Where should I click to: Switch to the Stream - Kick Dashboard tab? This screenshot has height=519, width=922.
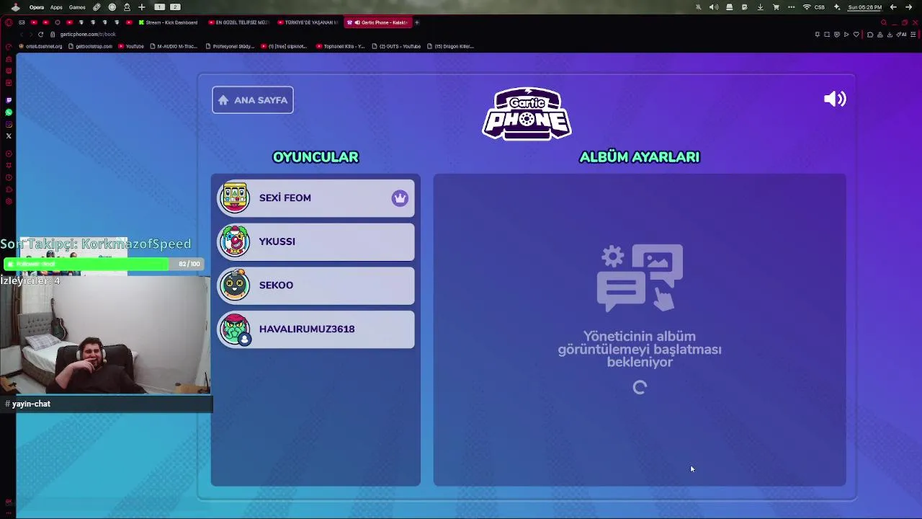tap(168, 22)
